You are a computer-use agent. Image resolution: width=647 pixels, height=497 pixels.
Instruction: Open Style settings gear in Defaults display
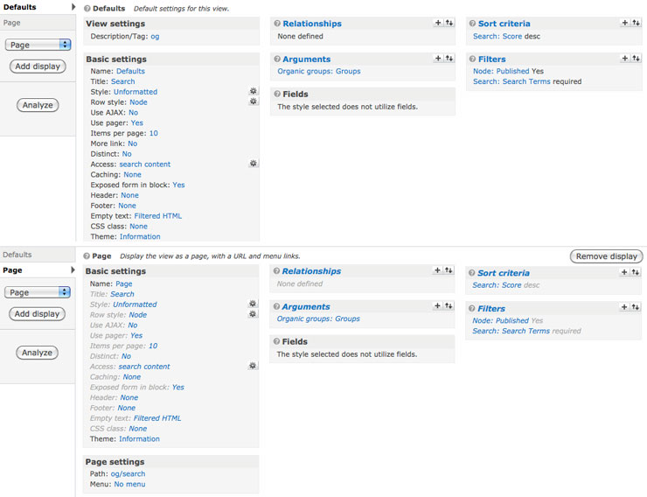point(254,91)
